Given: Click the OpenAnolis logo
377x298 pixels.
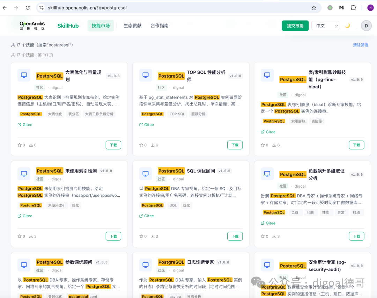Looking at the screenshot, I should pos(32,26).
